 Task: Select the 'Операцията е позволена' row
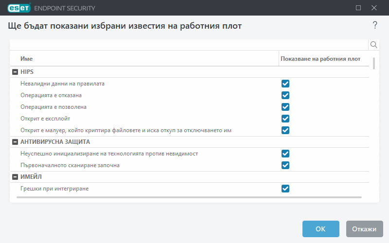click(x=190, y=107)
